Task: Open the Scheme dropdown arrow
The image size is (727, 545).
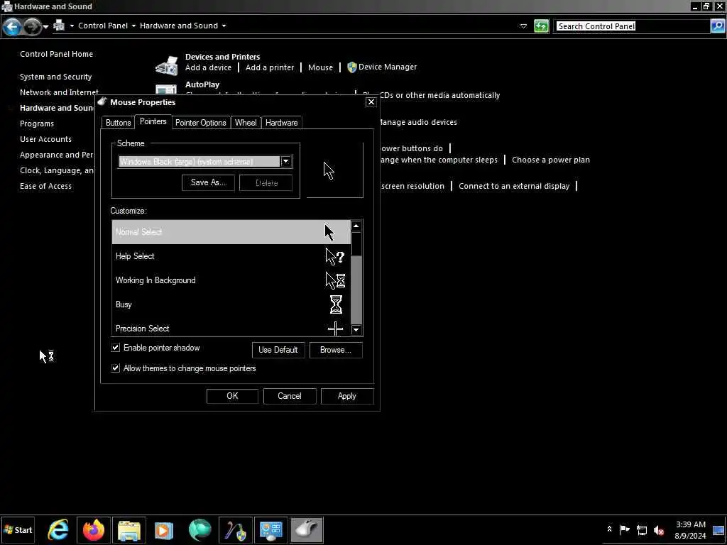Action: click(x=286, y=161)
